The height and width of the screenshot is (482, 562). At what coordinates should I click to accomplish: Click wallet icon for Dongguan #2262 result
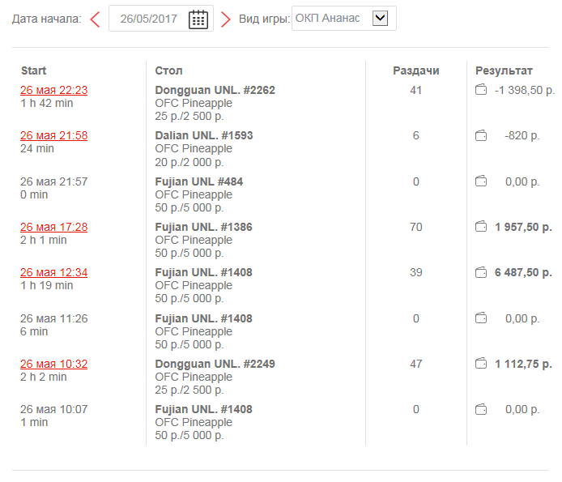pyautogui.click(x=480, y=90)
